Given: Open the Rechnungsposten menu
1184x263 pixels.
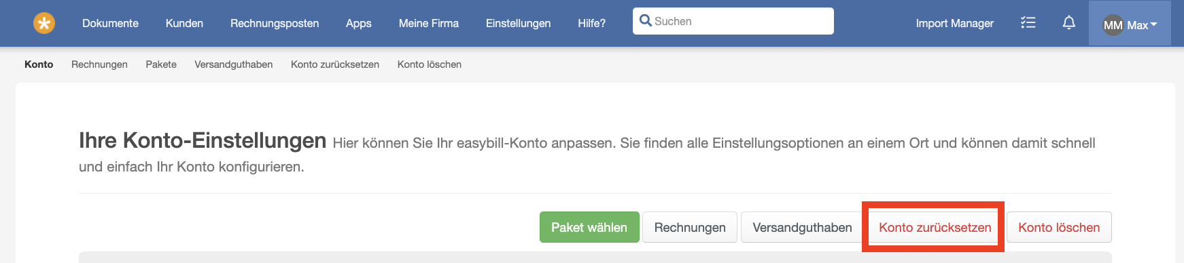Looking at the screenshot, I should [x=275, y=23].
